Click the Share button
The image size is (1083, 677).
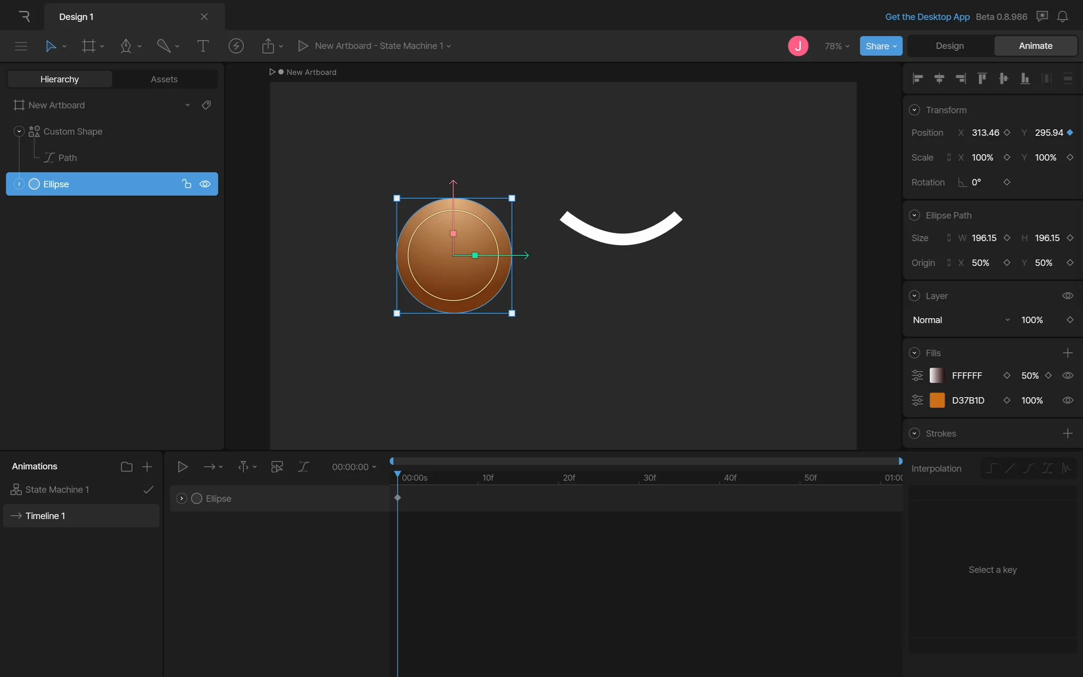[881, 46]
